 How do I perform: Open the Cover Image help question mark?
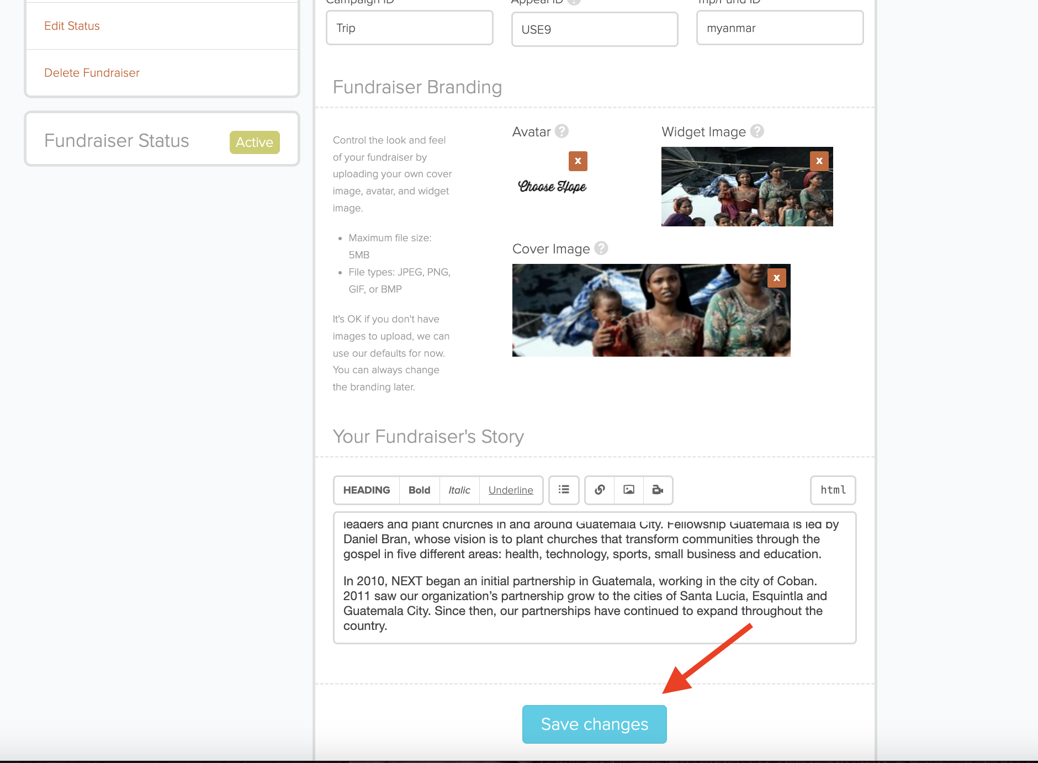click(601, 248)
